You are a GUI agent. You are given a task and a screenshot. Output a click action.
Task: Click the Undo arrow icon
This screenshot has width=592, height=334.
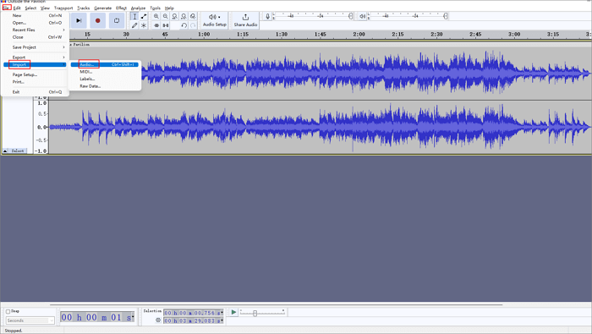tap(184, 25)
